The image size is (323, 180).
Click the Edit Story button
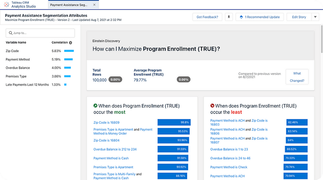coord(299,17)
